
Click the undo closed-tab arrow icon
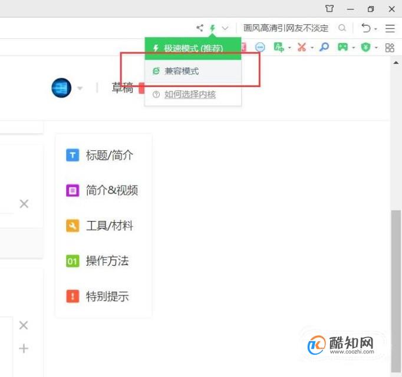[x=366, y=28]
